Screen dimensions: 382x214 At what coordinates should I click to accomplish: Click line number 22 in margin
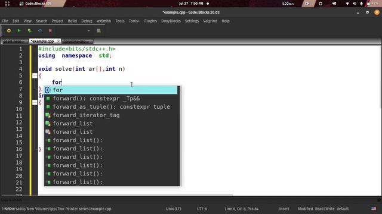click(x=19, y=189)
